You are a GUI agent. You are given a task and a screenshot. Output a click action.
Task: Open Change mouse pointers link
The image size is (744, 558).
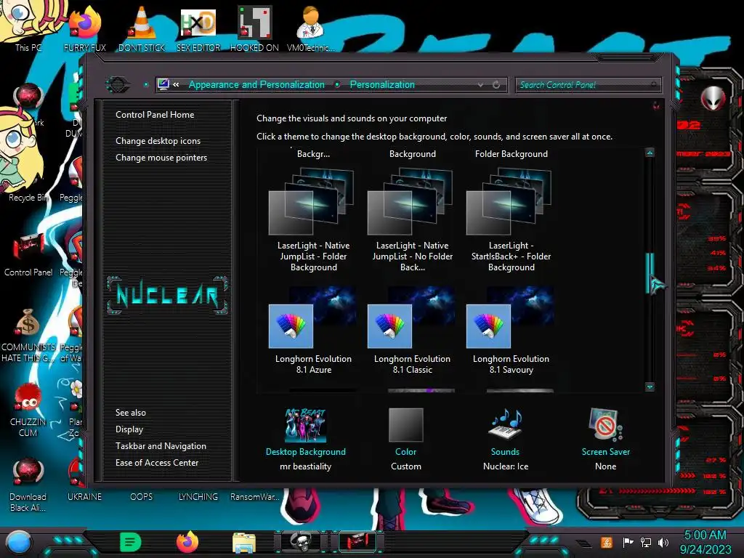click(161, 158)
